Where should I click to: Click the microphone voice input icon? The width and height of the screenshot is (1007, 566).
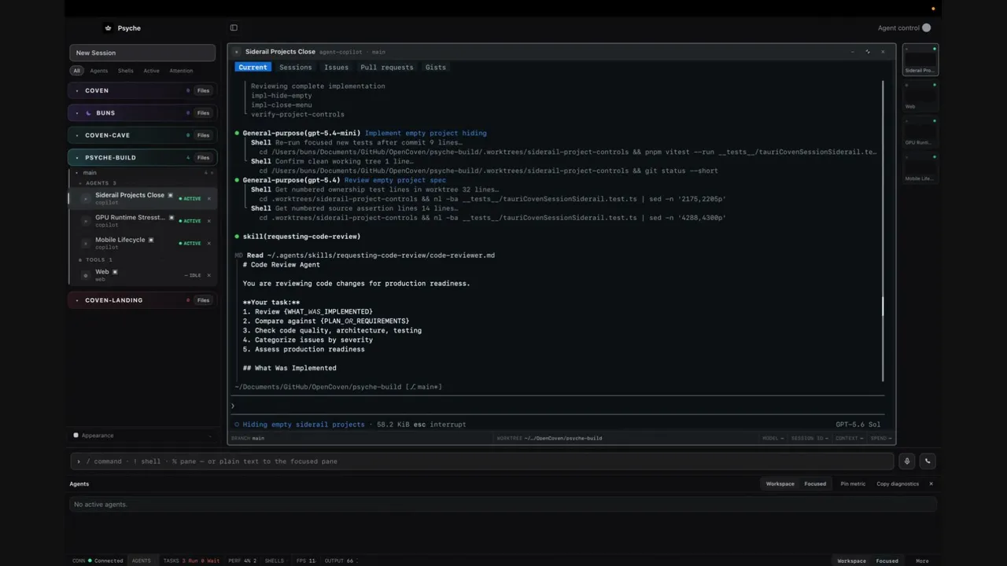[x=907, y=461]
